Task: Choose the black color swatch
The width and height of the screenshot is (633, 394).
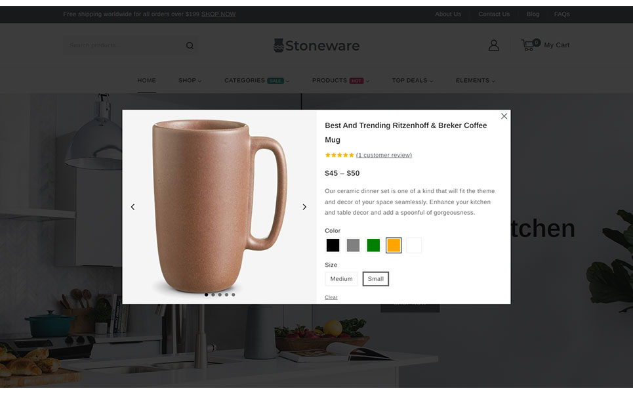Action: [333, 246]
